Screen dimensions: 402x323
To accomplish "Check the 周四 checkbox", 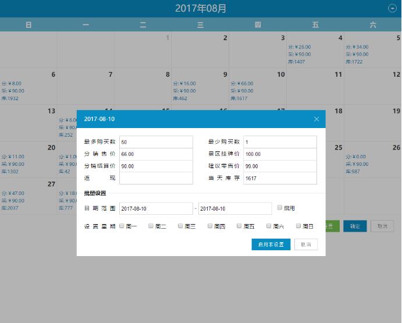I will point(210,226).
